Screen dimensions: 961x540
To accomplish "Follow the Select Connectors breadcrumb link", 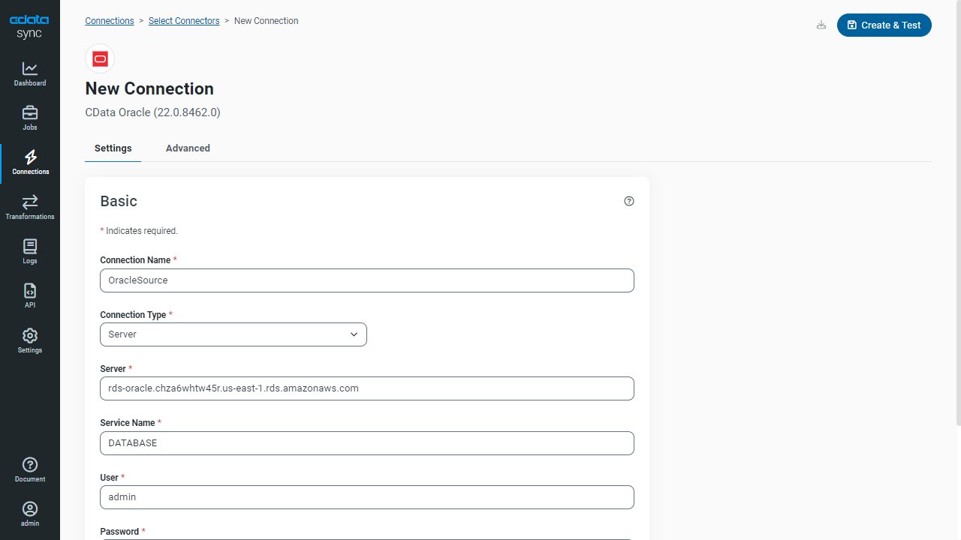I will point(184,21).
